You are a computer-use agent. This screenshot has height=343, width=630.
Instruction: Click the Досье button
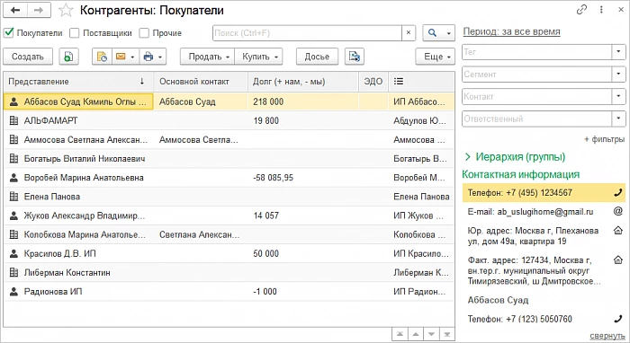(x=317, y=57)
